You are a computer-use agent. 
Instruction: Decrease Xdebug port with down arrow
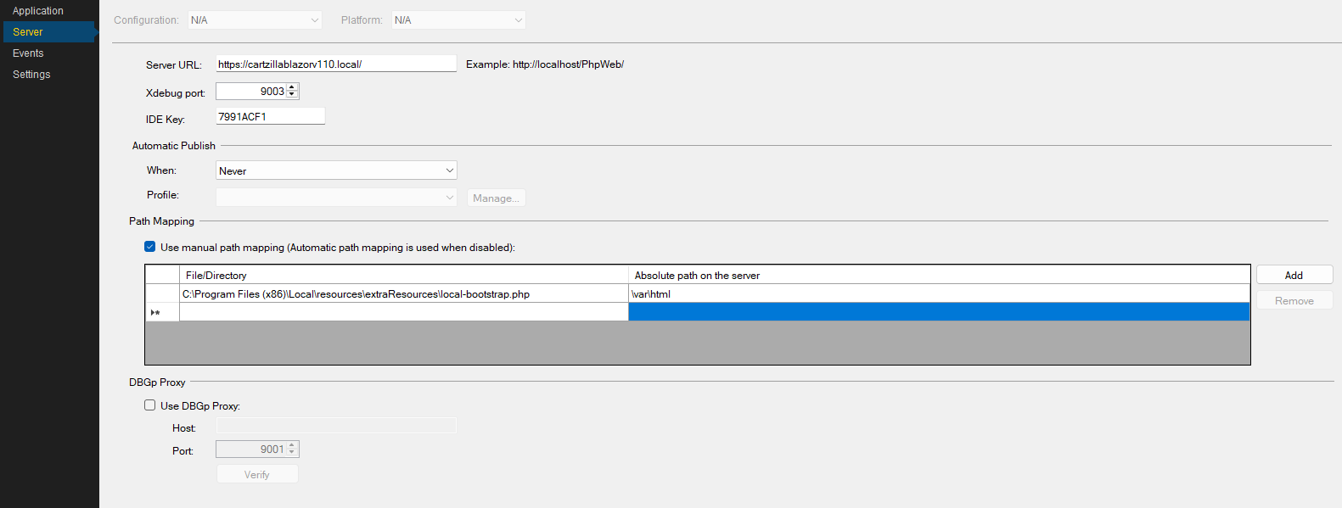[292, 94]
